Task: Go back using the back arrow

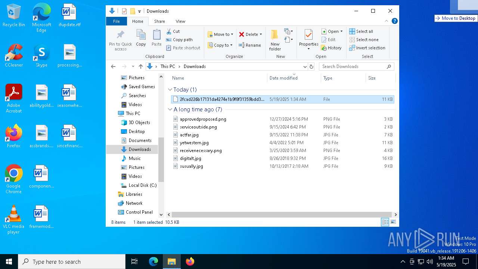Action: pos(113,67)
